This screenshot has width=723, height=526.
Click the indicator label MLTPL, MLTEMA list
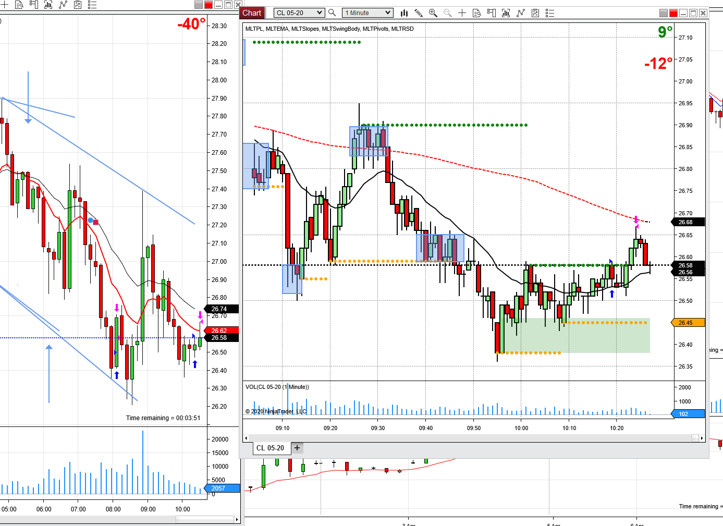pyautogui.click(x=329, y=29)
